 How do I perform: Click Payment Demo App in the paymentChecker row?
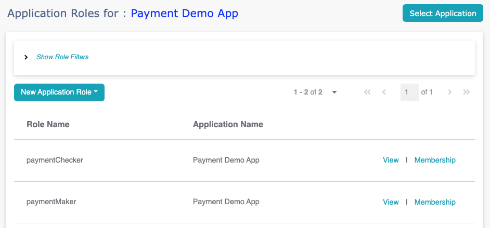click(226, 160)
